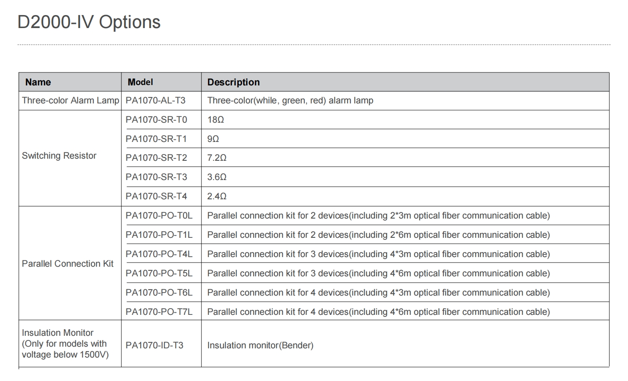
Task: Click model PA1070-PO-T5L cell
Action: point(161,273)
